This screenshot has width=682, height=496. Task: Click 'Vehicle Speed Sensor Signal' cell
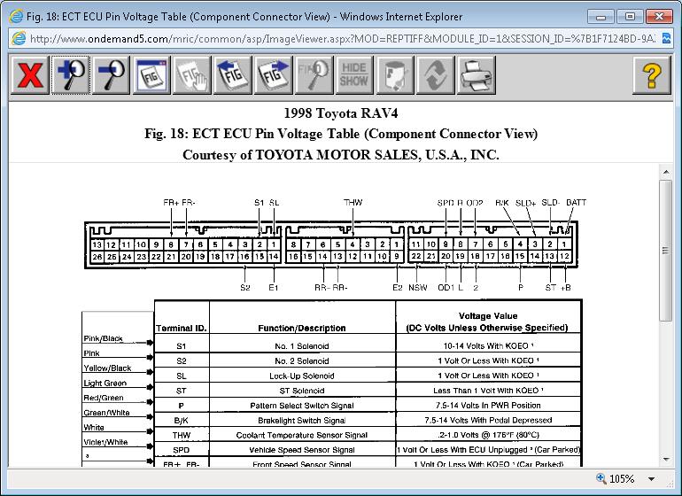(302, 450)
